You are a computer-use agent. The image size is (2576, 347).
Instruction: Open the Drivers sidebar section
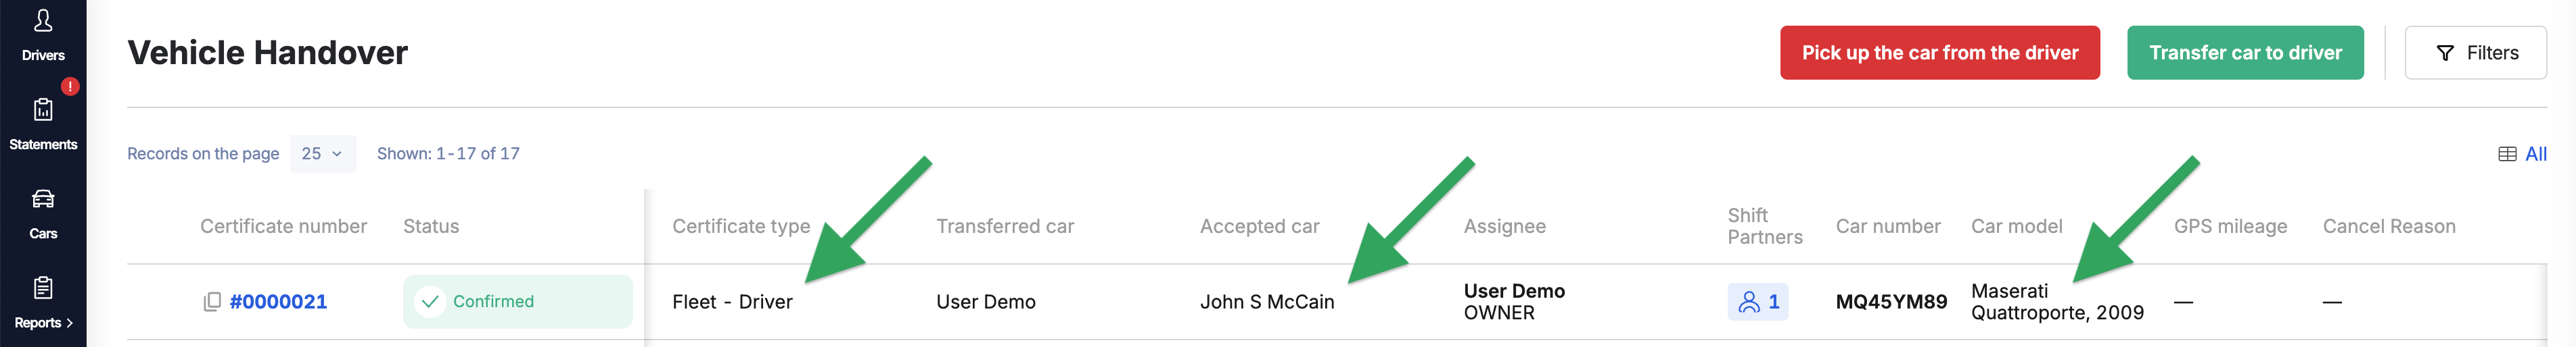[x=43, y=35]
